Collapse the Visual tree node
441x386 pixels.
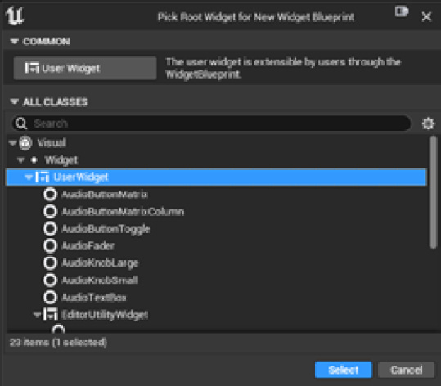coord(12,143)
